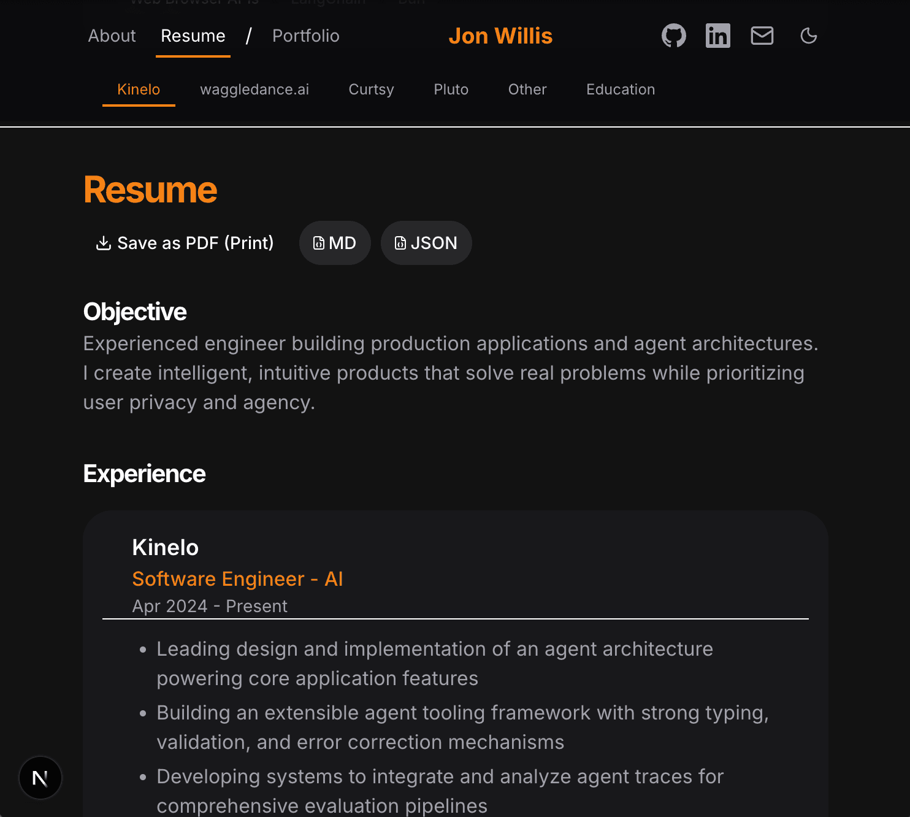The width and height of the screenshot is (910, 817).
Task: Select the Pluto experience tab
Action: point(451,90)
